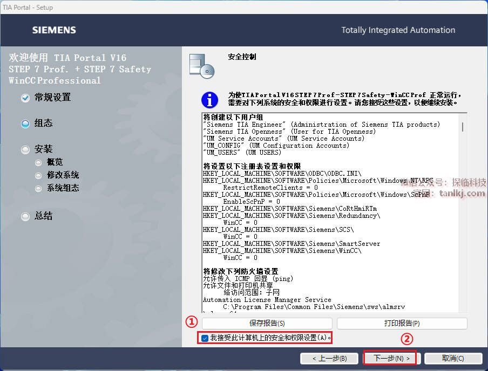The height and width of the screenshot is (371, 488).
Task: Select the 安装 step indicator
Action: [x=25, y=149]
